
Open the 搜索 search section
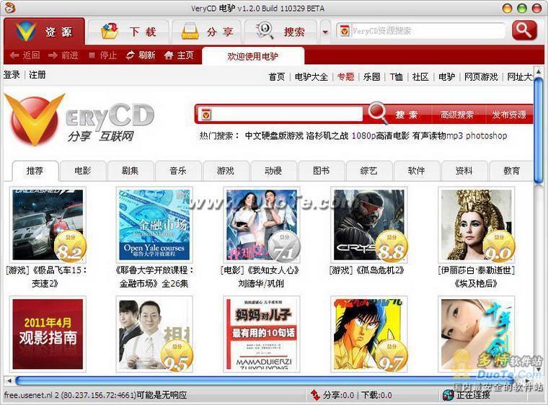click(x=280, y=32)
